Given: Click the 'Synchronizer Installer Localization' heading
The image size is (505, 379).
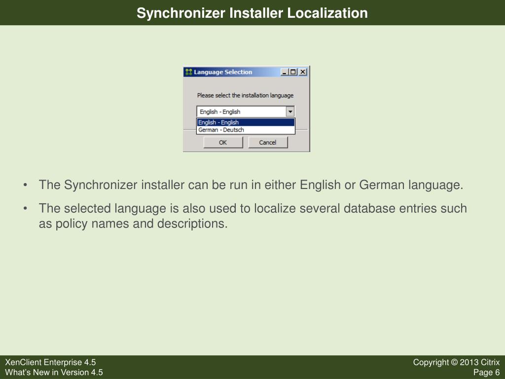Looking at the screenshot, I should (252, 13).
